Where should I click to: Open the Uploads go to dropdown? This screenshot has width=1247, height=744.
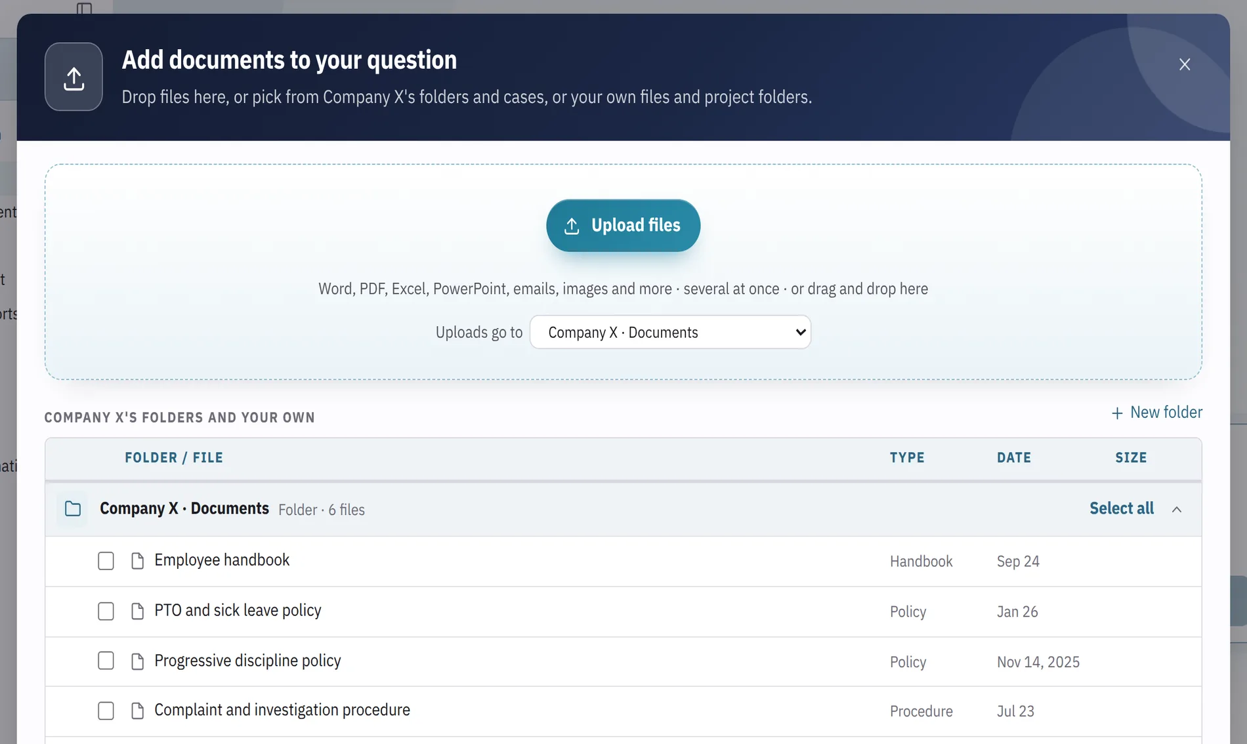pos(670,332)
